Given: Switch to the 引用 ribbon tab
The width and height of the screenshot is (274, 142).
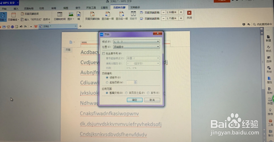Looking at the screenshot, I should click(x=41, y=8).
